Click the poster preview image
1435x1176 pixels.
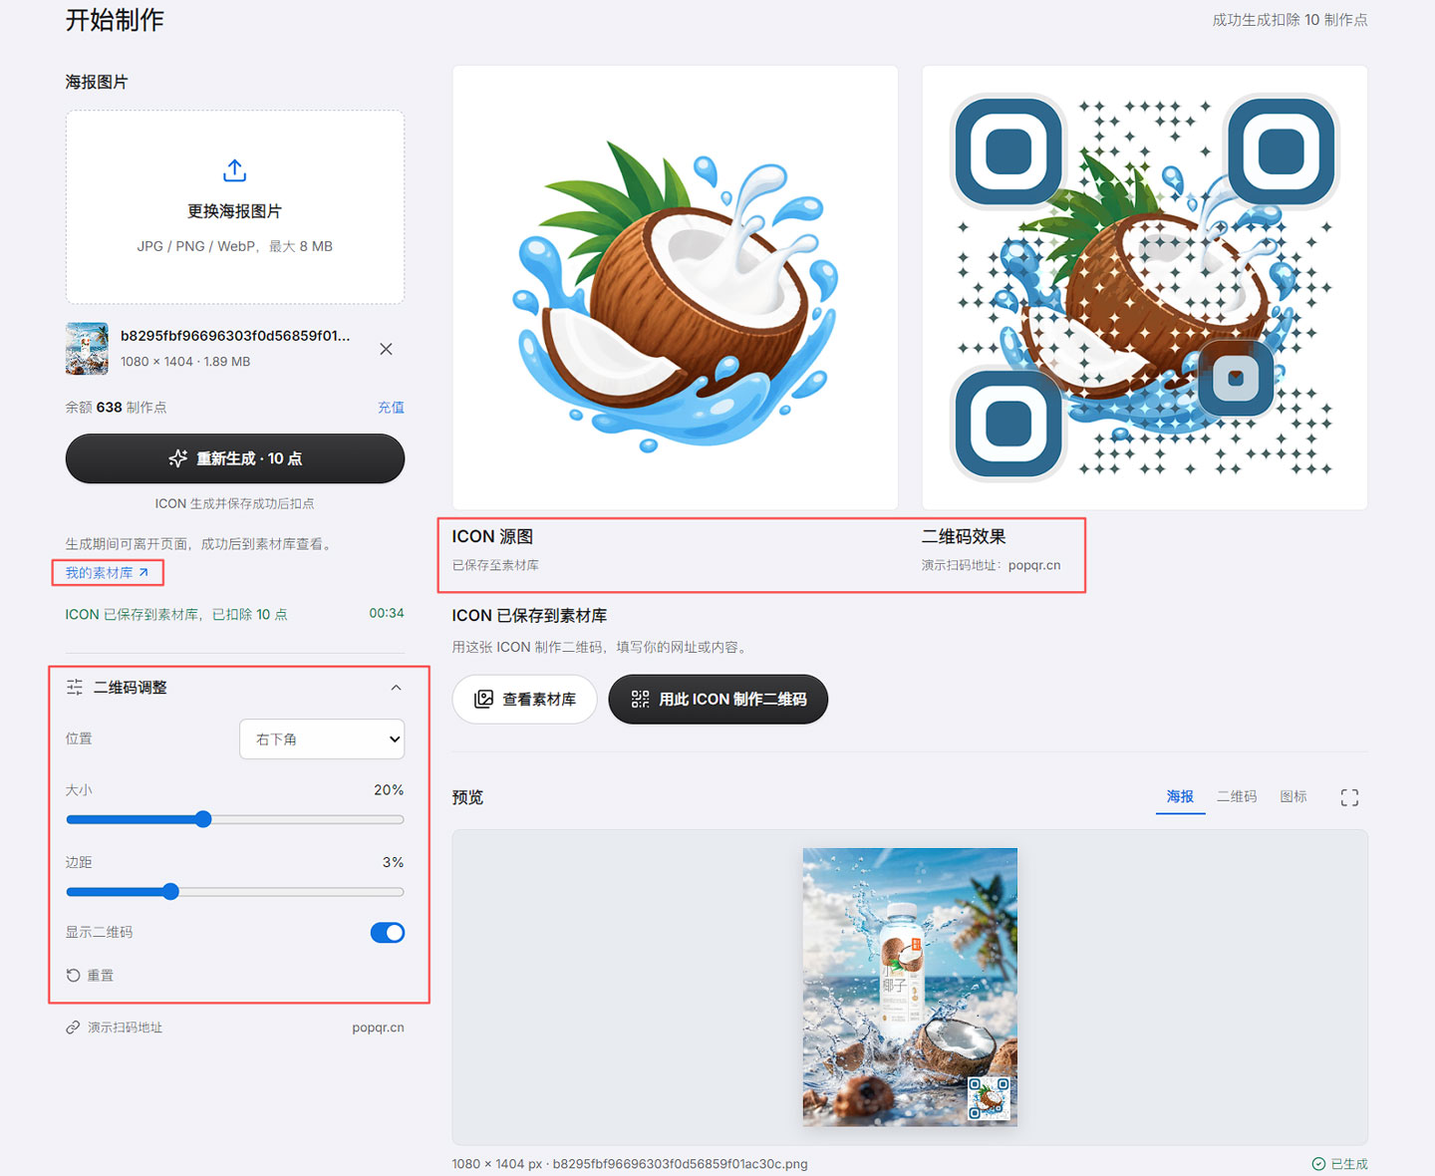pos(910,987)
